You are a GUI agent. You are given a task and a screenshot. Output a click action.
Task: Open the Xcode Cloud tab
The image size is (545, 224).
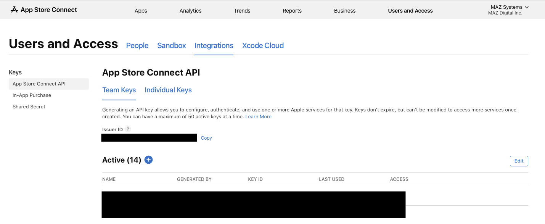263,45
